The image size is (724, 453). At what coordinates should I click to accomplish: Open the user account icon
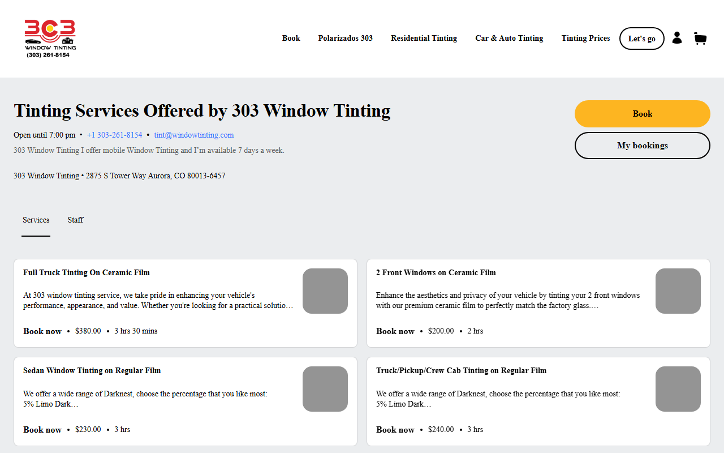(x=677, y=38)
